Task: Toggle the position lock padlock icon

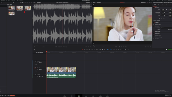Action: tap(105, 50)
